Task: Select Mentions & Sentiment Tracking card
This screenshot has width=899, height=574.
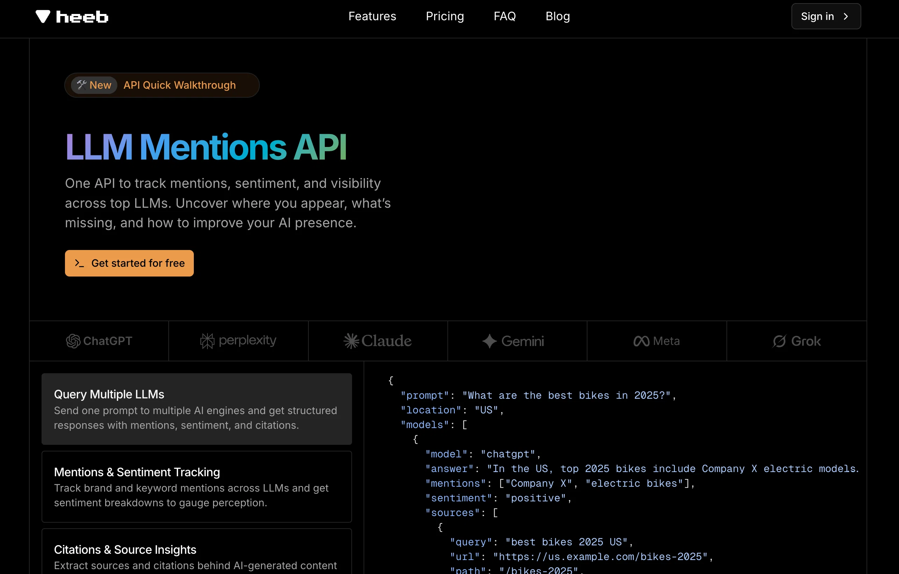Action: click(197, 487)
